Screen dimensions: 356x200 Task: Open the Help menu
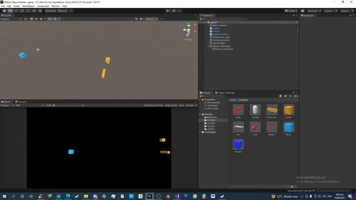coord(65,6)
